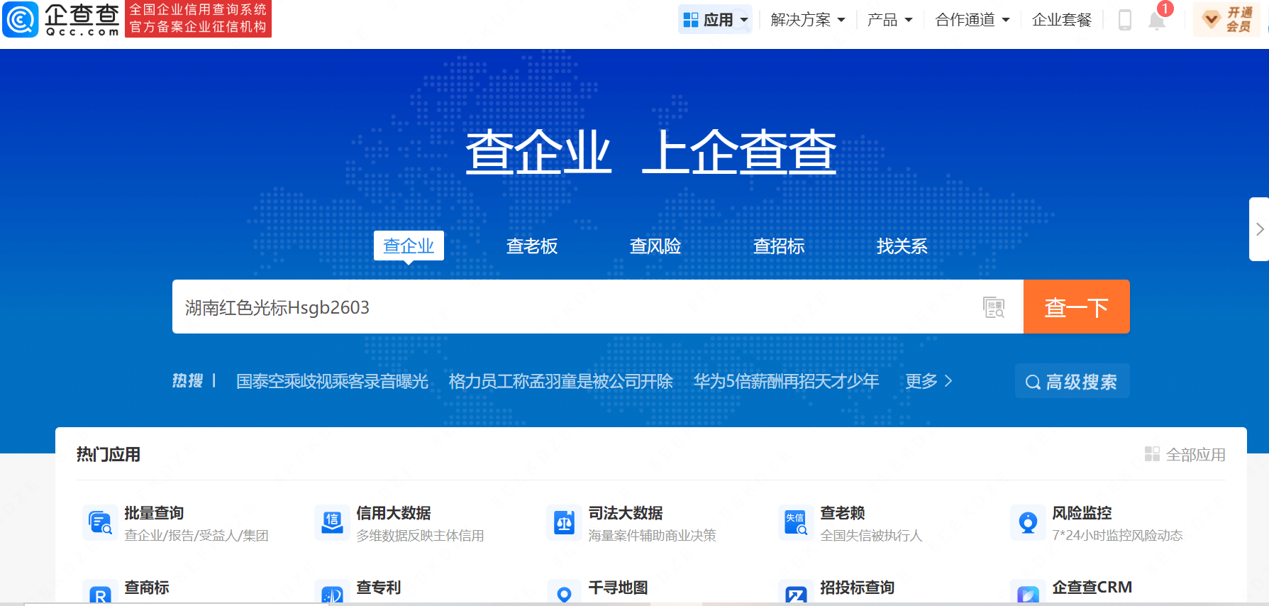The width and height of the screenshot is (1269, 606).
Task: Open the mobile phone app icon
Action: point(1124,20)
